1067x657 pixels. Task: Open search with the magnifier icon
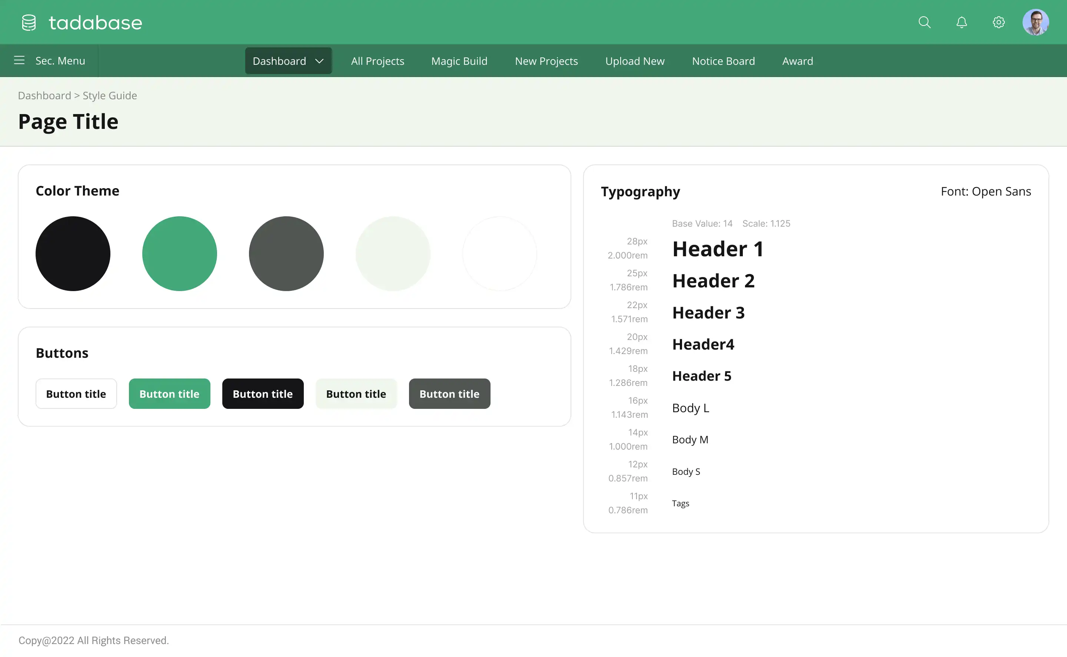click(x=924, y=22)
